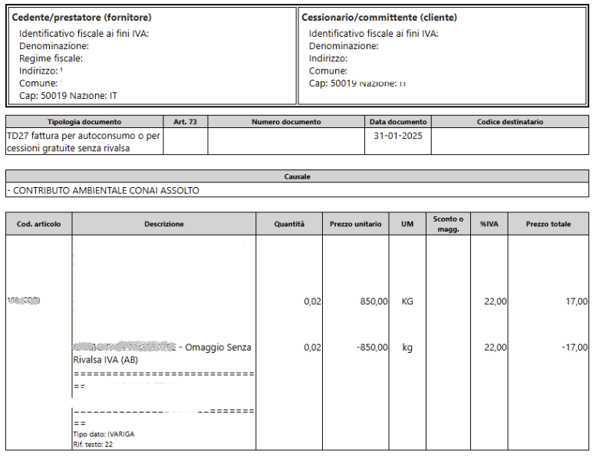This screenshot has width=599, height=457.
Task: Click the 'Sconto o magg.' column header
Action: [x=448, y=224]
